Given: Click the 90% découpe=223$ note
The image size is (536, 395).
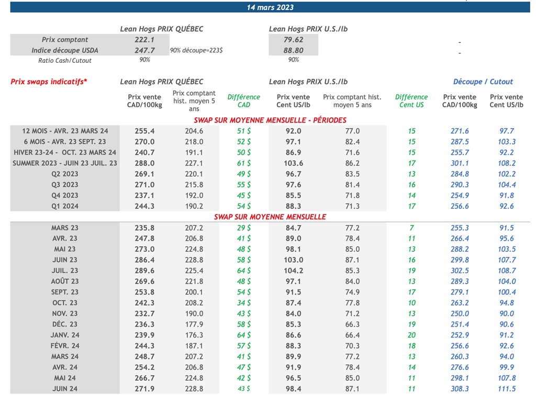Looking at the screenshot, I should [196, 50].
